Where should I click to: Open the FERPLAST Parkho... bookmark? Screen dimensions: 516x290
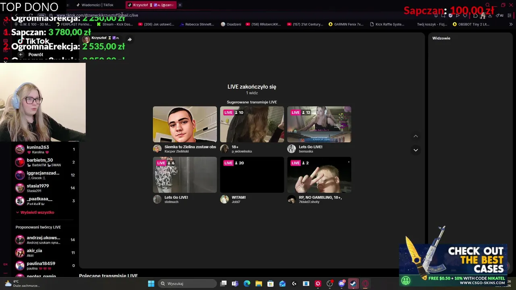coord(74,24)
